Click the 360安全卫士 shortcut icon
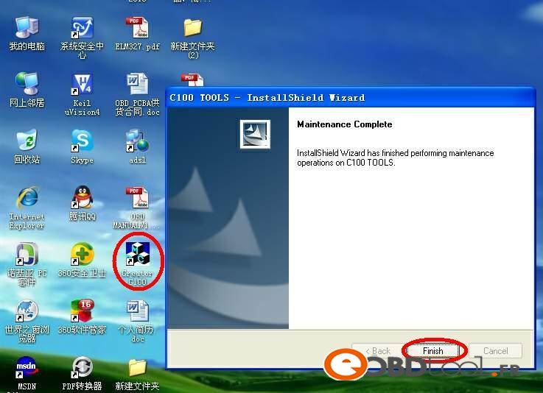 pyautogui.click(x=82, y=255)
